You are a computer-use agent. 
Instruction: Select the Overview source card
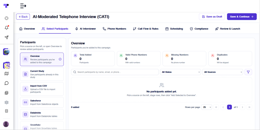pyautogui.click(x=42, y=59)
